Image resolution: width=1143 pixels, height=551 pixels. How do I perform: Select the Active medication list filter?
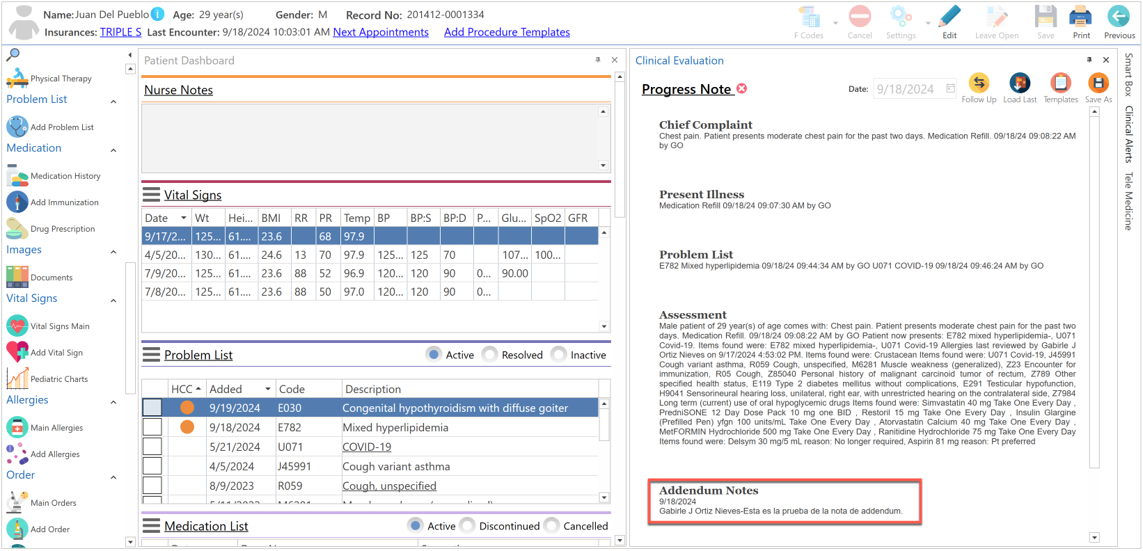pos(416,525)
